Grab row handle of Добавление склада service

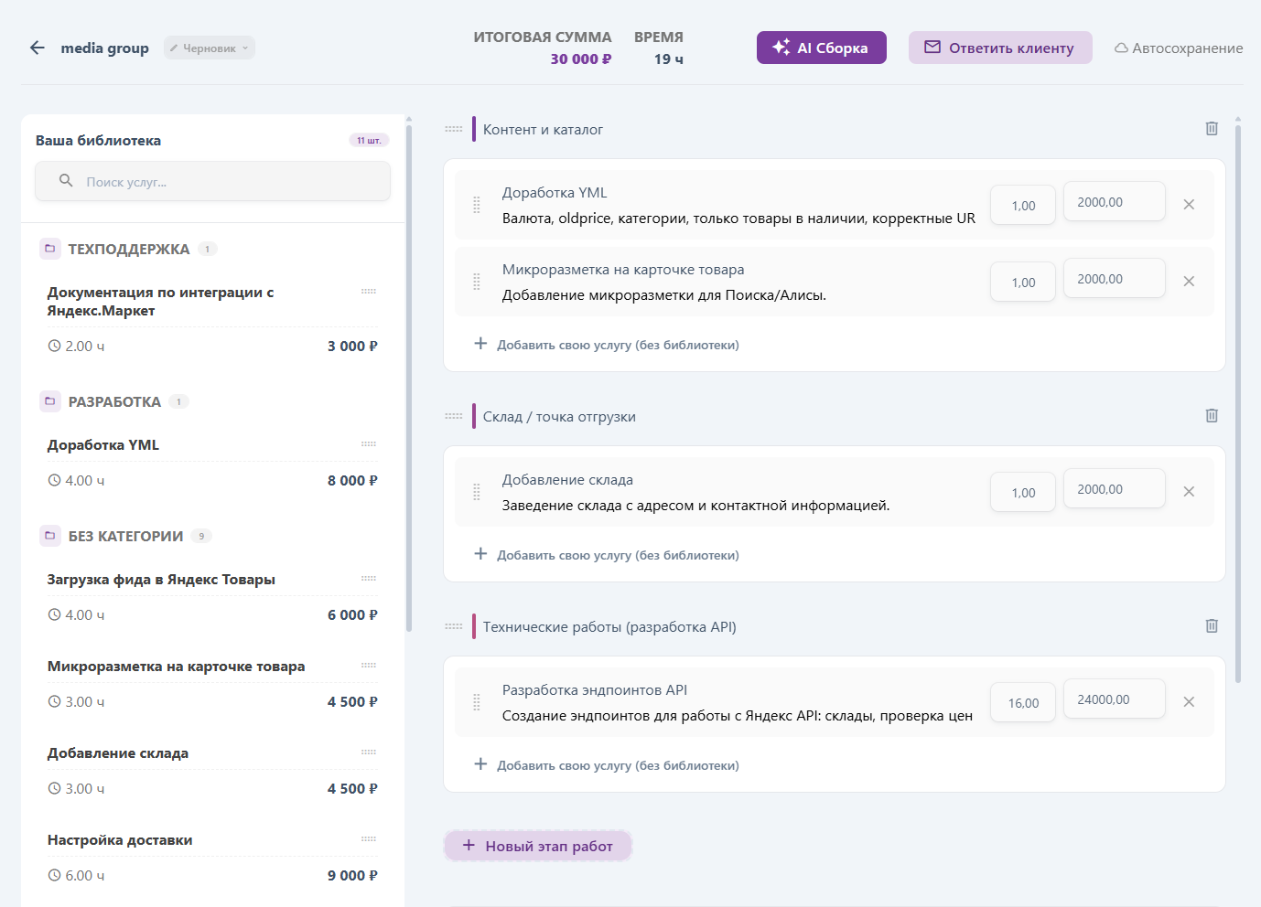tap(476, 492)
